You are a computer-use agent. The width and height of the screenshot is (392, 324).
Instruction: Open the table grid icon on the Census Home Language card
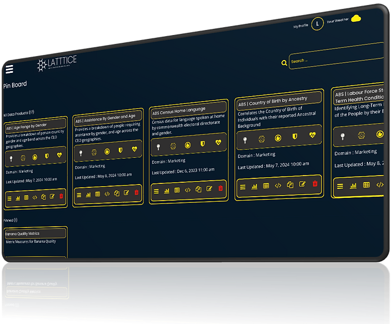(177, 191)
